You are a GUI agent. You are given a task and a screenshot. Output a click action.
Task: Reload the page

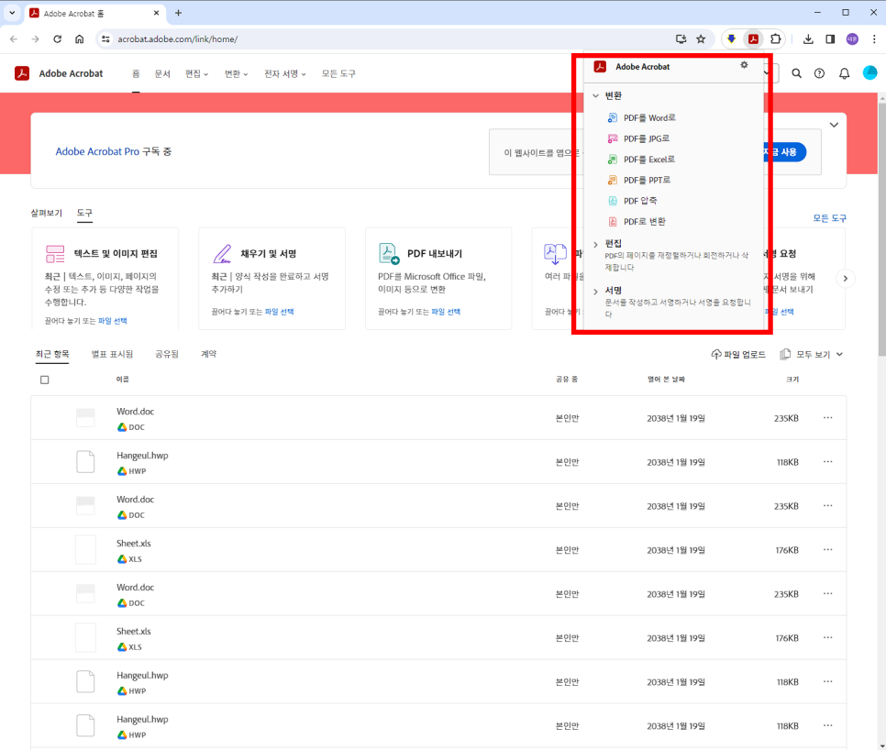pyautogui.click(x=57, y=39)
